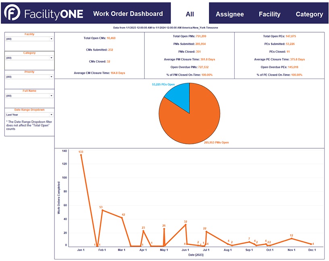Switch to the Facility tab
Viewport: 329px width, 261px height.
[269, 14]
